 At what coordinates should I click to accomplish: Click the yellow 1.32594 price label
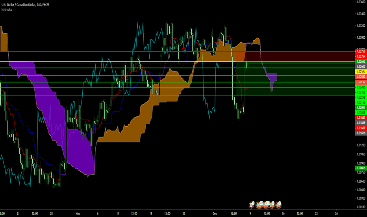[x=360, y=72]
